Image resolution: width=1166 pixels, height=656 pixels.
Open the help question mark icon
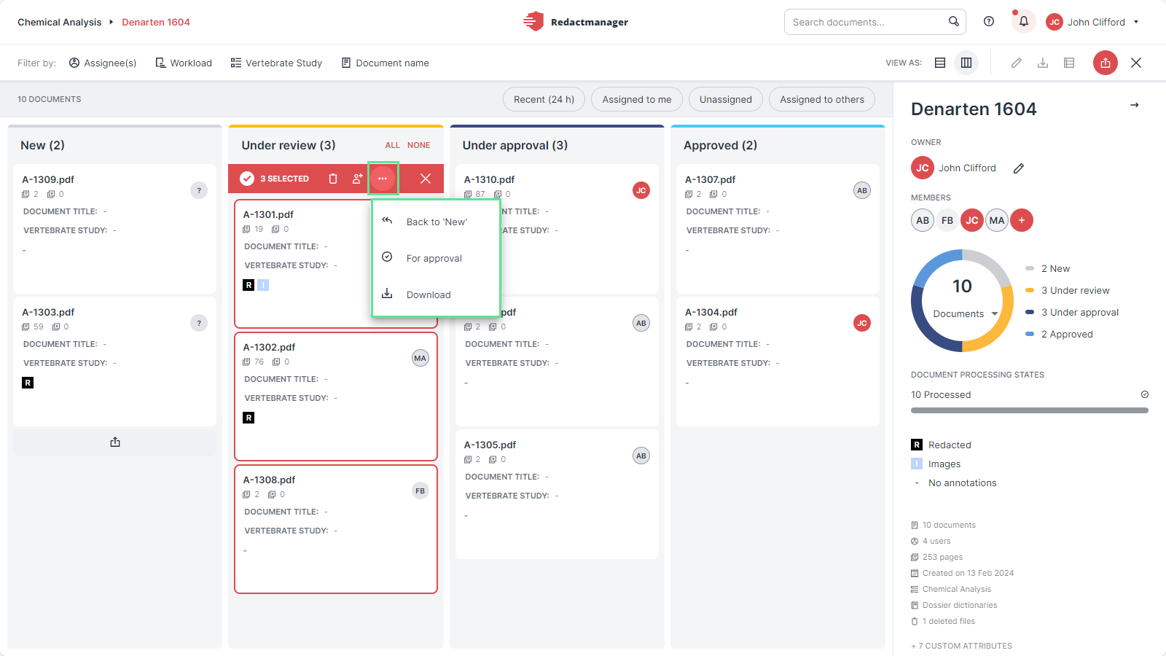(x=989, y=21)
